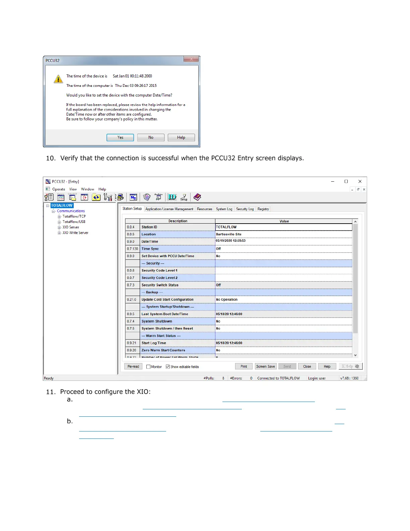
Task: Select the XIO Write Server tree label
Action: [75, 233]
